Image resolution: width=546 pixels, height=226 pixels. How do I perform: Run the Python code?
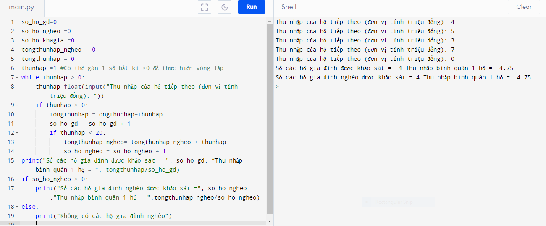(x=251, y=7)
